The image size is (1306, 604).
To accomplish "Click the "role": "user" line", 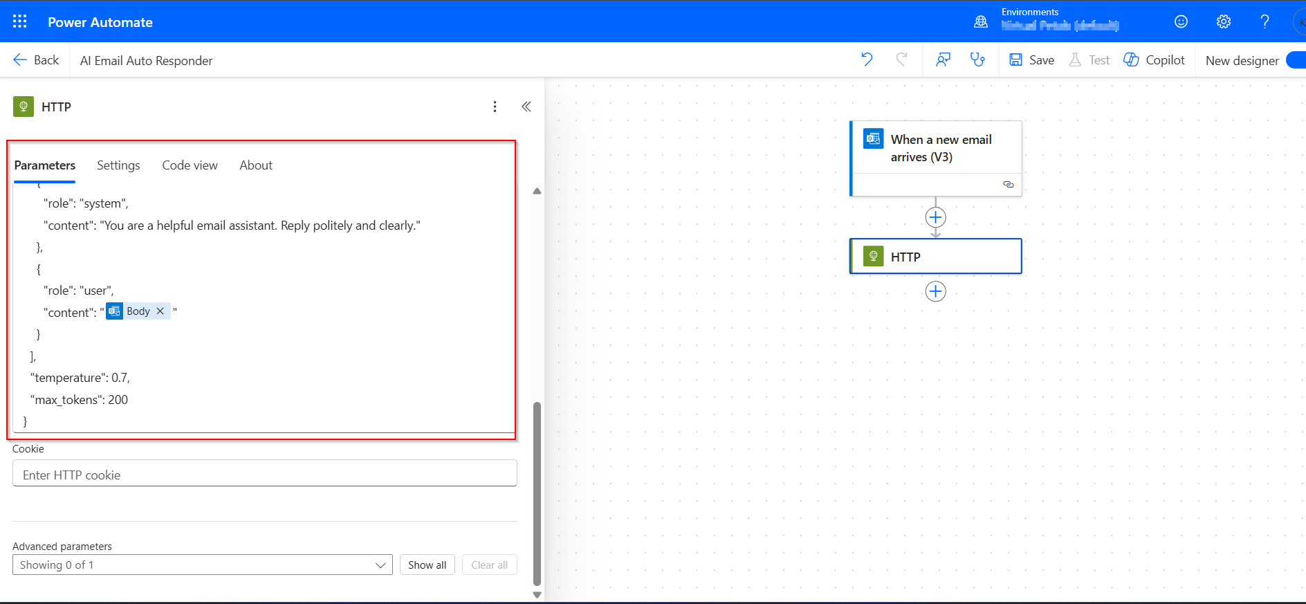I will (78, 291).
